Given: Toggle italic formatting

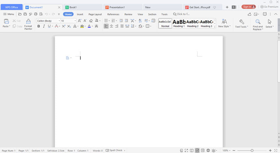Looking at the screenshot, I should pyautogui.click(x=44, y=26).
